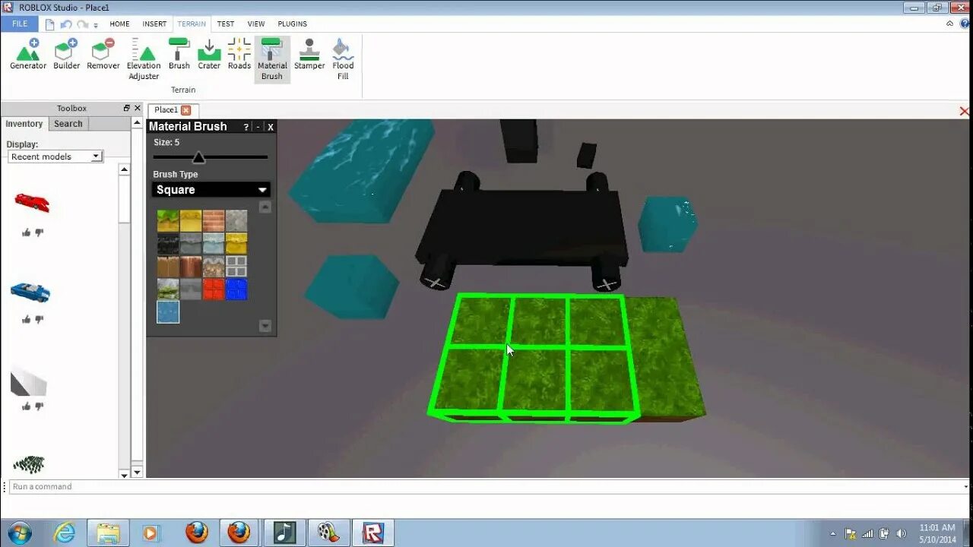Image resolution: width=973 pixels, height=547 pixels.
Task: Focus the Run a command field
Action: [x=486, y=487]
